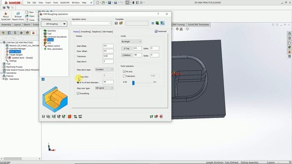Switch to the Stepdown tab

96,31
